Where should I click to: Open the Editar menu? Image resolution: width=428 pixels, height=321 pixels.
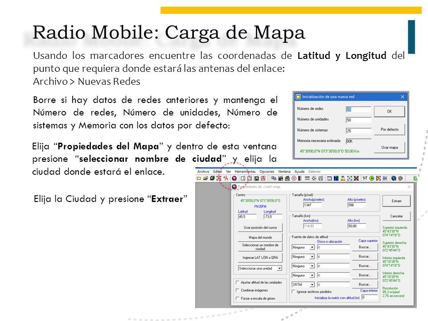pos(218,171)
